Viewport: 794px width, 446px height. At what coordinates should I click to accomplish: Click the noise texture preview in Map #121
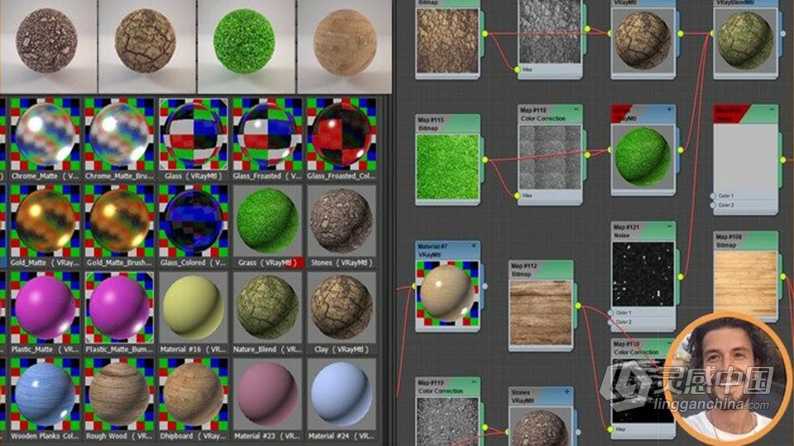pos(643,273)
